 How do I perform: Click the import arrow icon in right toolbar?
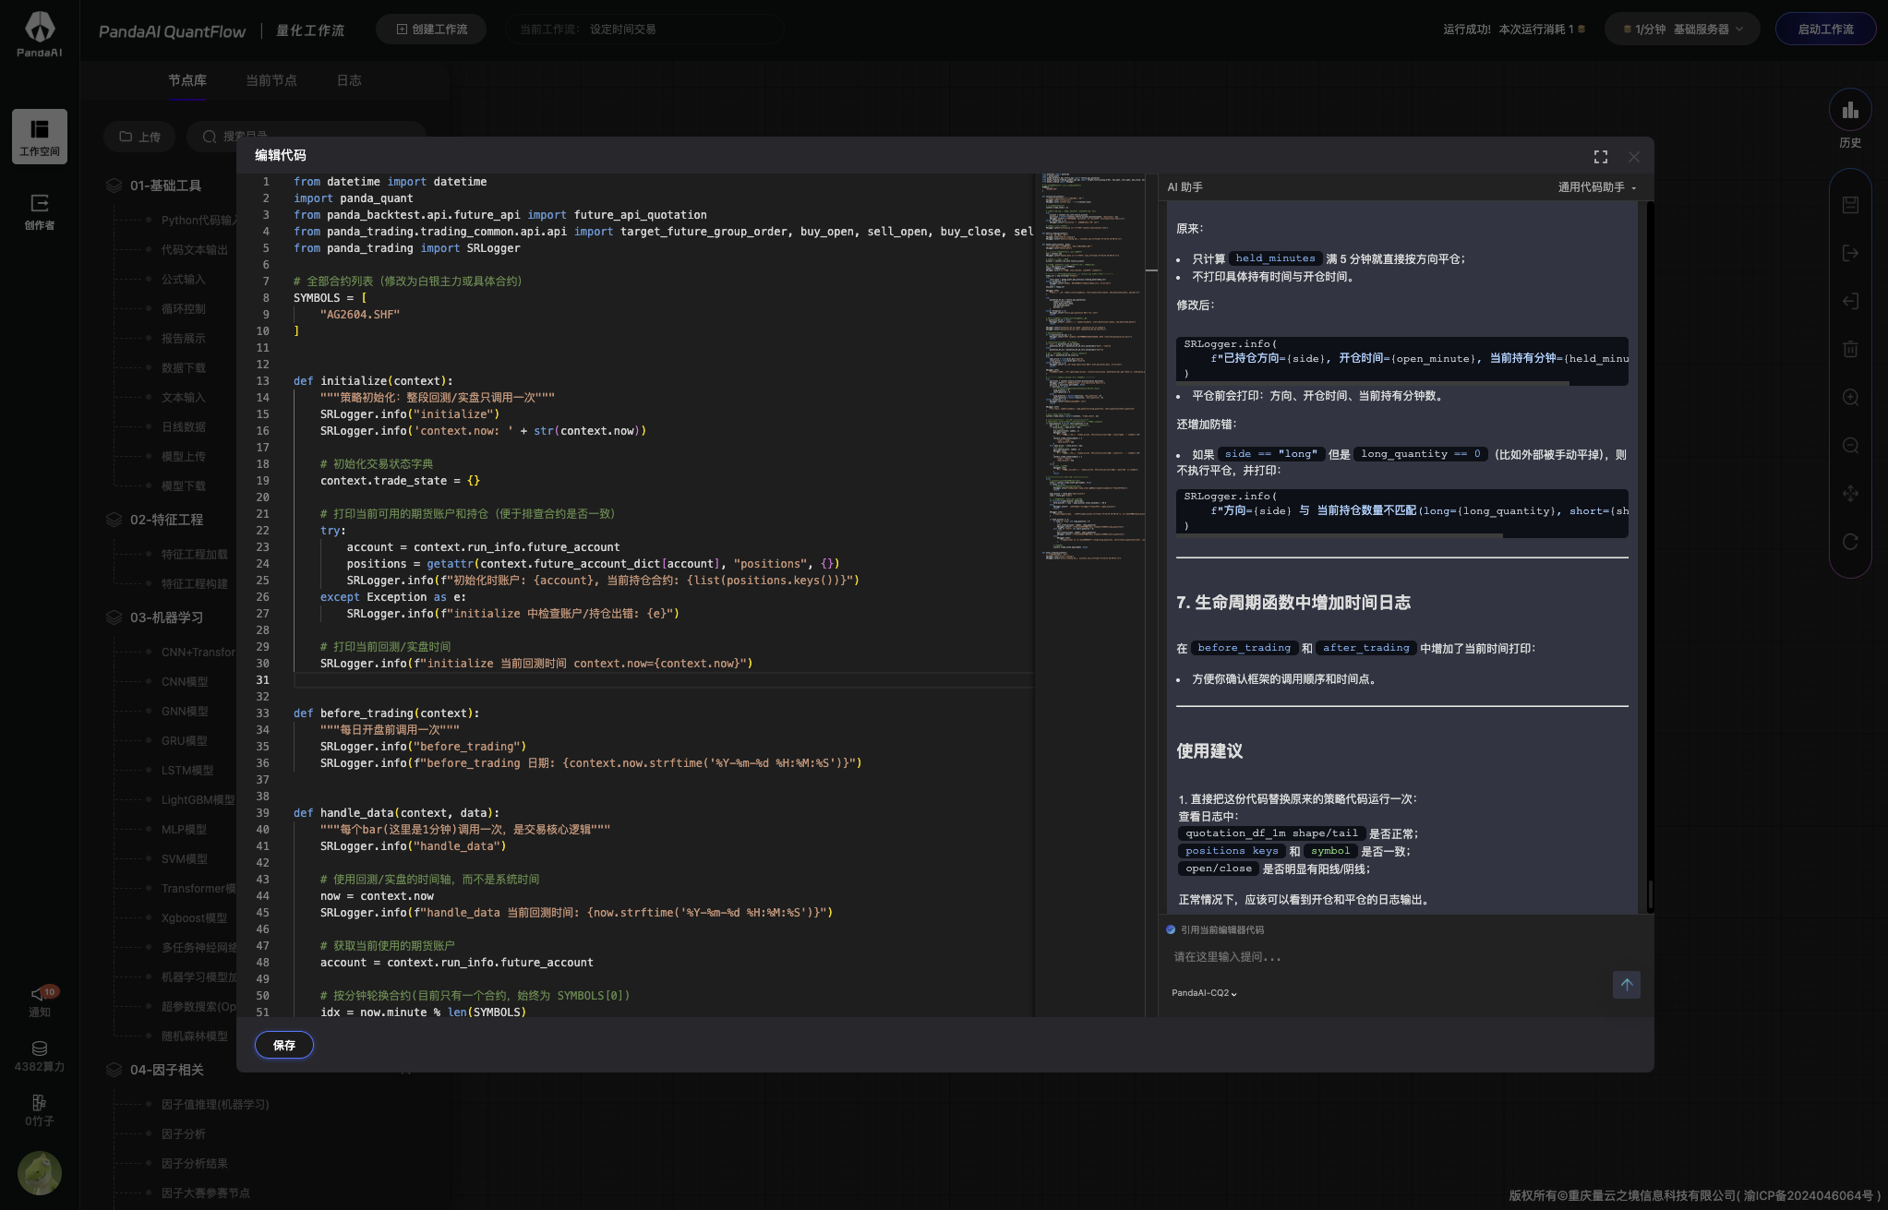point(1850,301)
